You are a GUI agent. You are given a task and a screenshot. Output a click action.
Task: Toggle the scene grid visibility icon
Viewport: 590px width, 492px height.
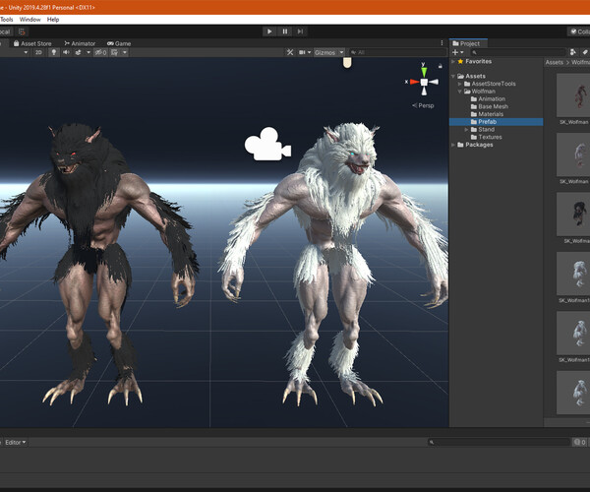[114, 52]
